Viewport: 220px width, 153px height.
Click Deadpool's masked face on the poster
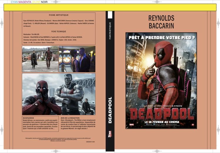(163, 54)
